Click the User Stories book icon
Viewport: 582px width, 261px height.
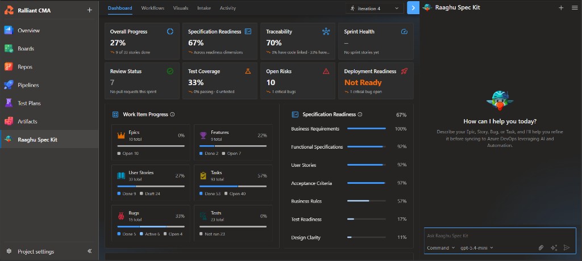[x=121, y=175]
